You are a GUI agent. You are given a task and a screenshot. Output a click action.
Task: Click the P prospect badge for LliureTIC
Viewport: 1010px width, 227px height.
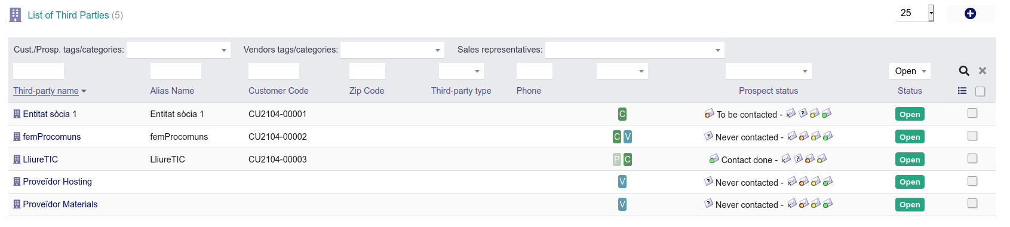click(617, 159)
